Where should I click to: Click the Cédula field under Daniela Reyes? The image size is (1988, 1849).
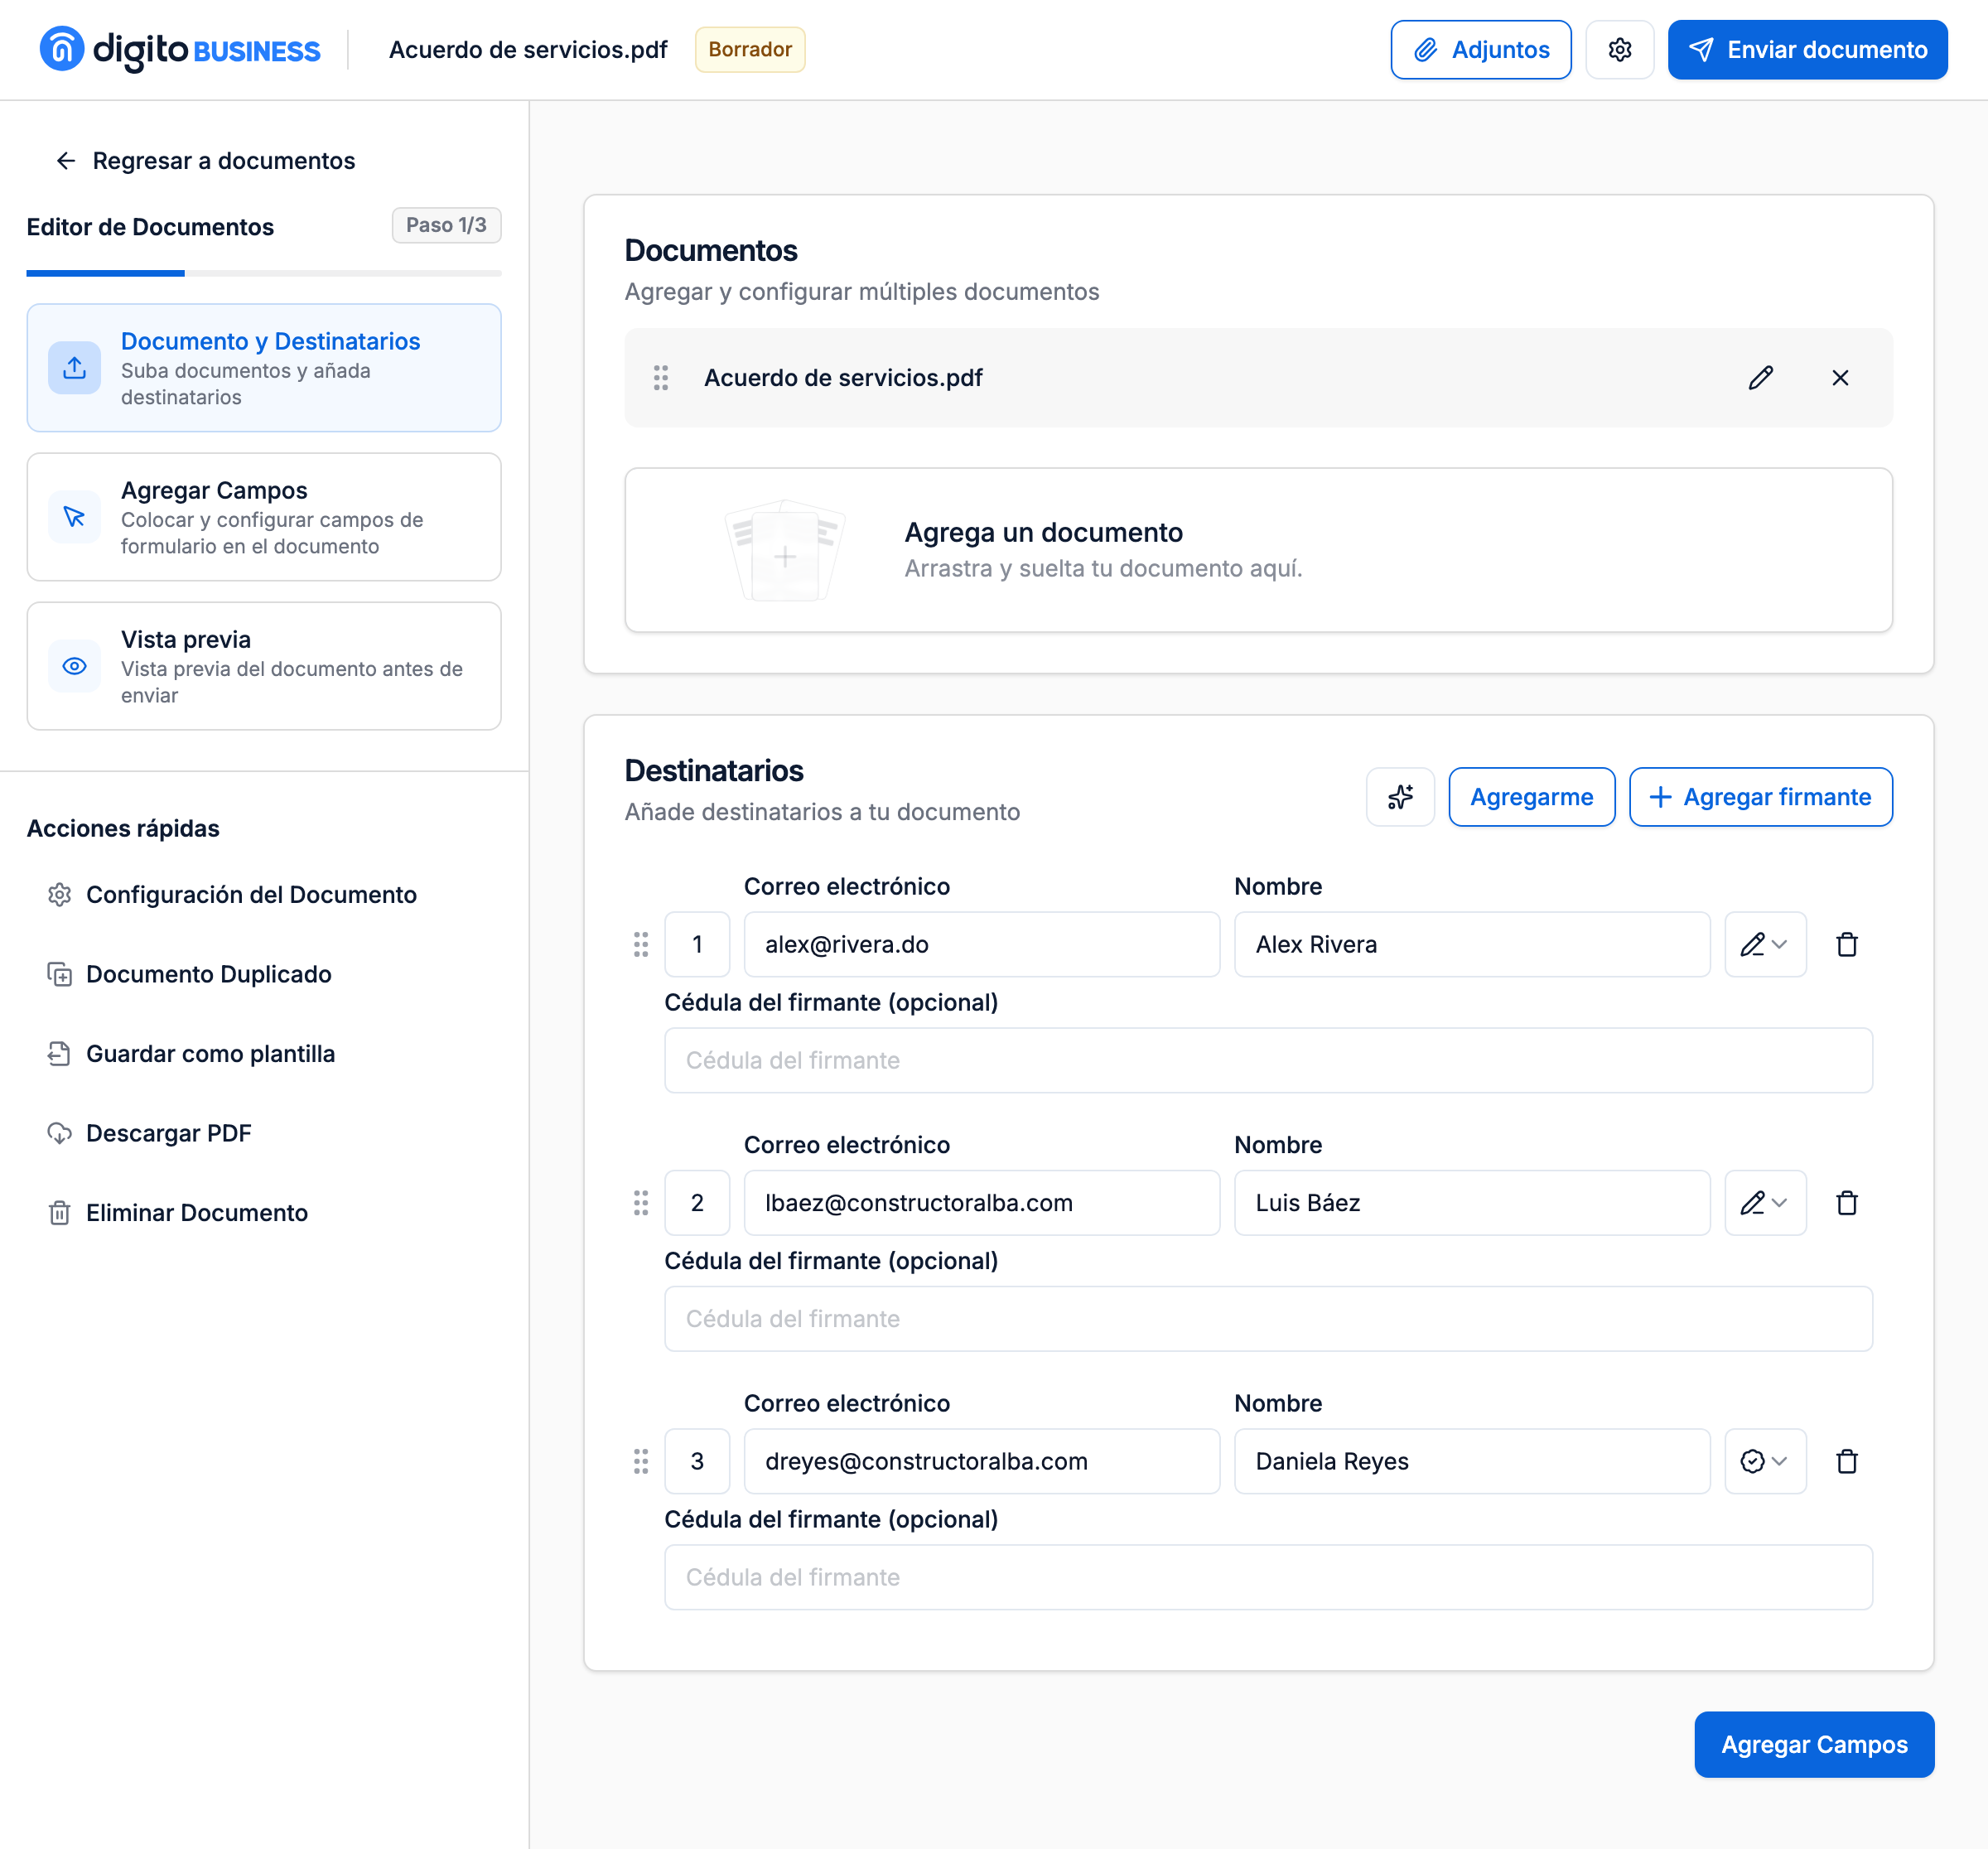point(1268,1577)
